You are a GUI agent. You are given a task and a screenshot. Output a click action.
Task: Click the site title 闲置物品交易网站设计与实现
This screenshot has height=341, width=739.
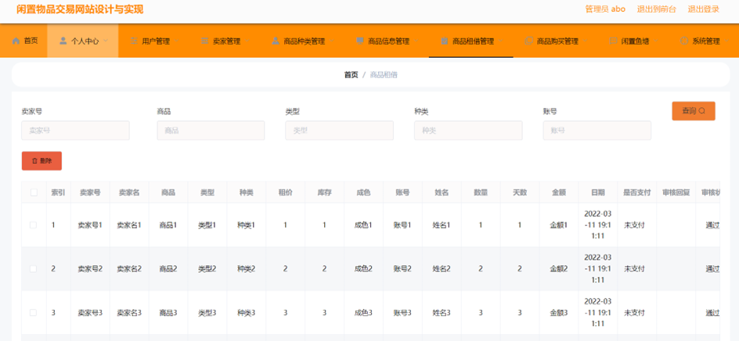[80, 9]
